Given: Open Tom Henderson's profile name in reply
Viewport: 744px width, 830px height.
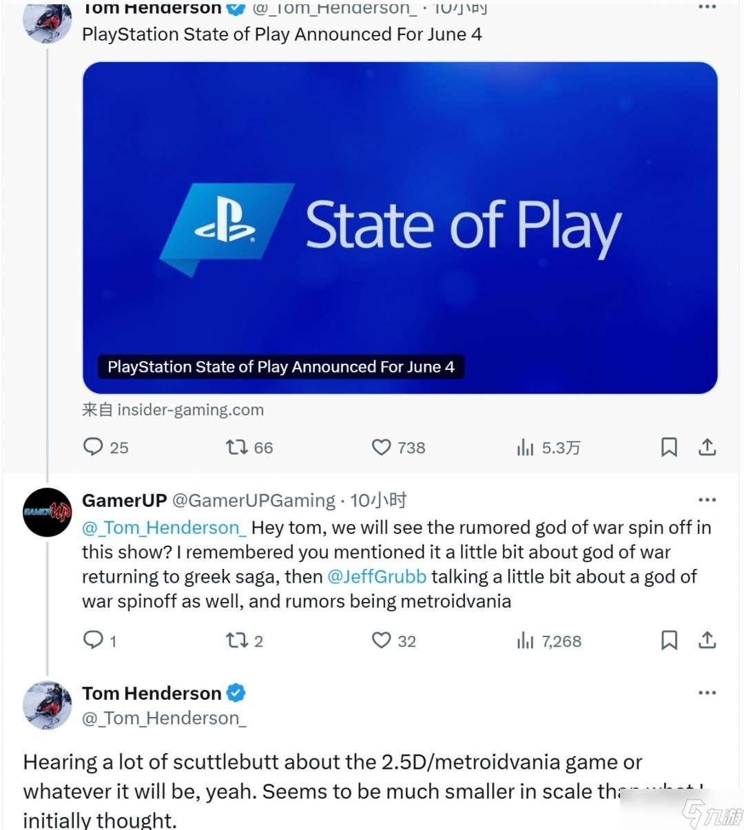Looking at the screenshot, I should [x=152, y=693].
